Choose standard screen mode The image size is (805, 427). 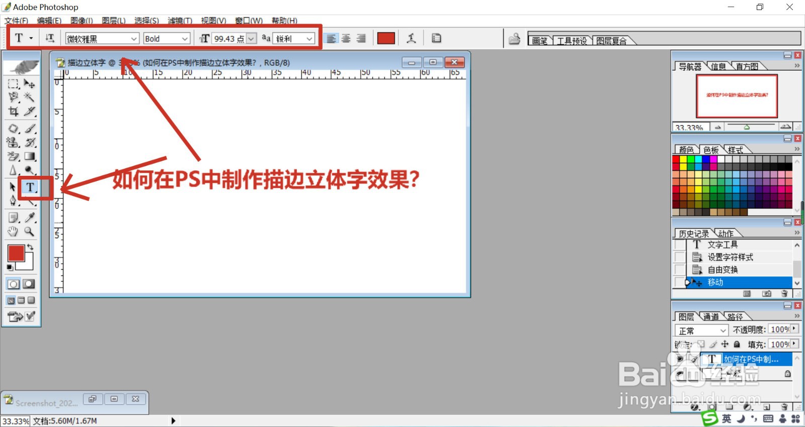coord(11,300)
